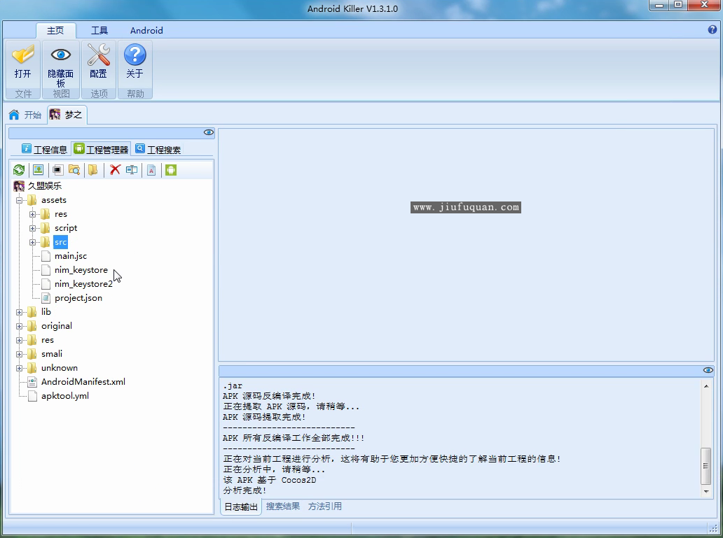Select nim_keystore file in tree
This screenshot has height=538, width=723.
81,270
